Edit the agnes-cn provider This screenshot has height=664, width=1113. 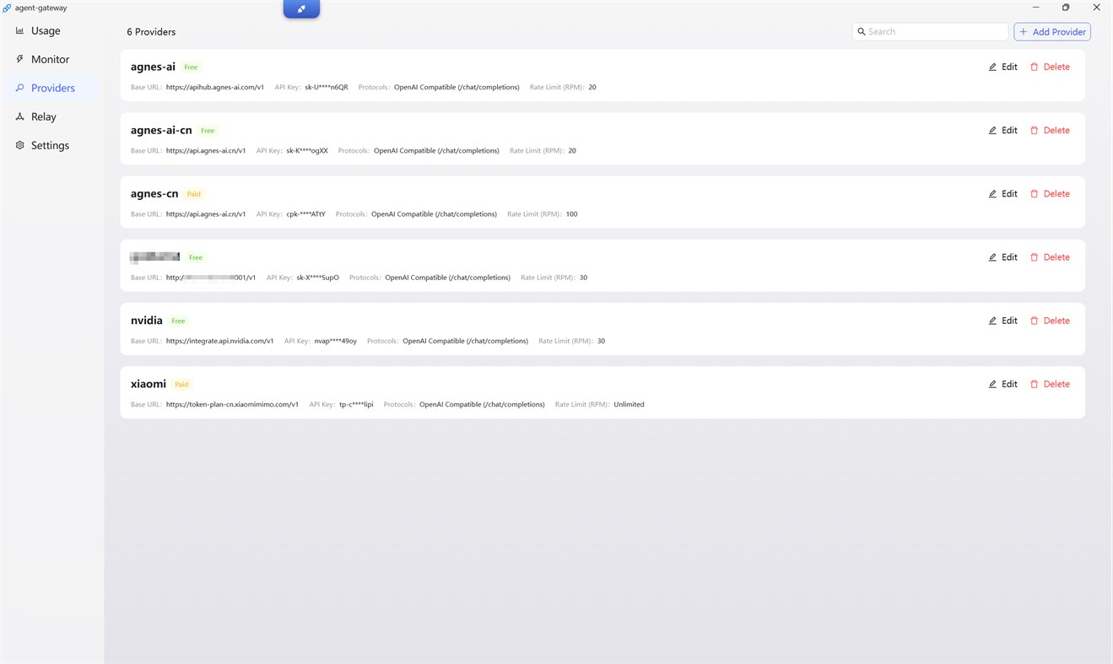[x=1002, y=193]
